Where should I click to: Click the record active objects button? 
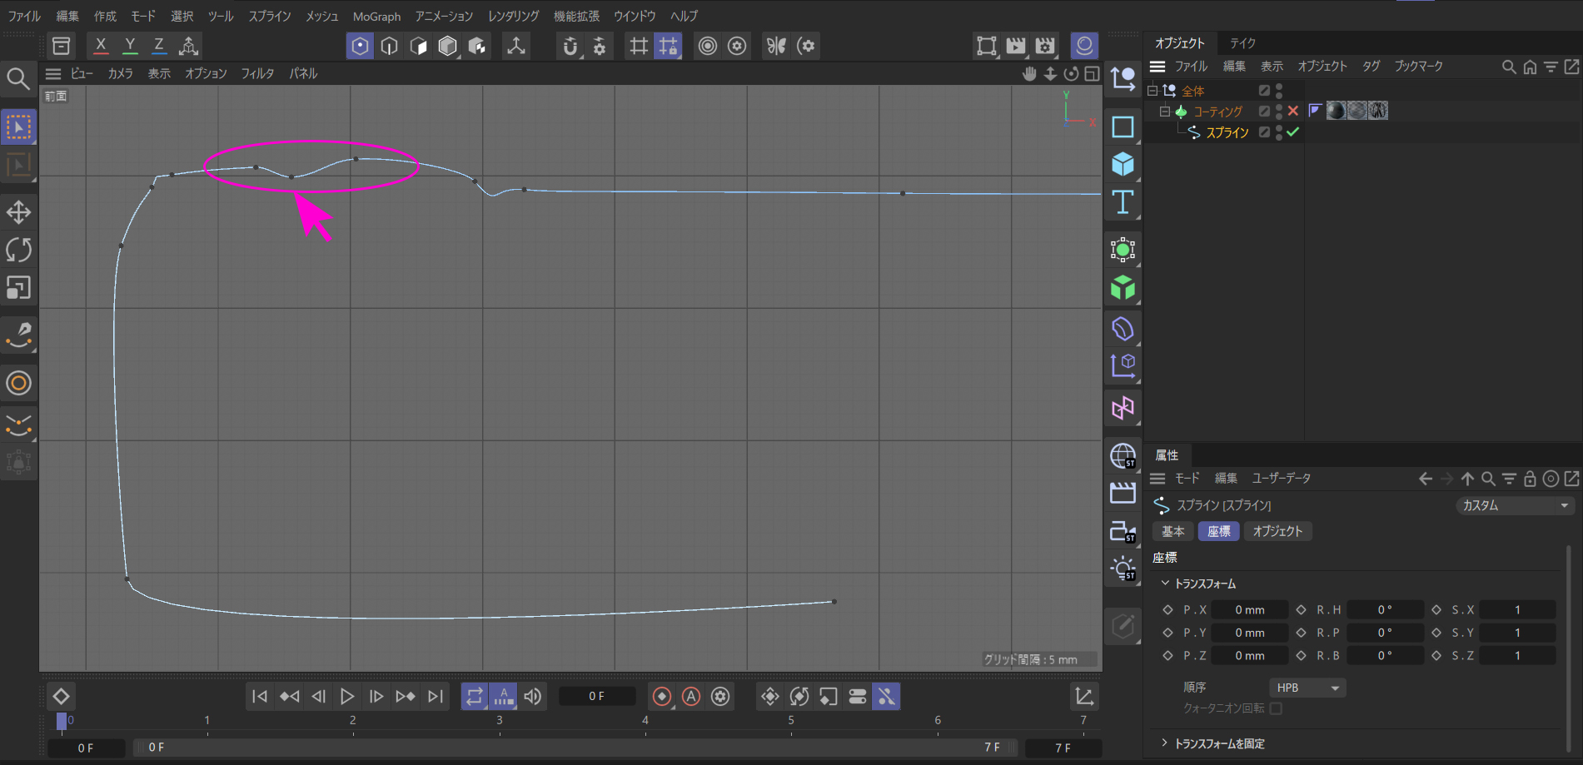point(662,696)
